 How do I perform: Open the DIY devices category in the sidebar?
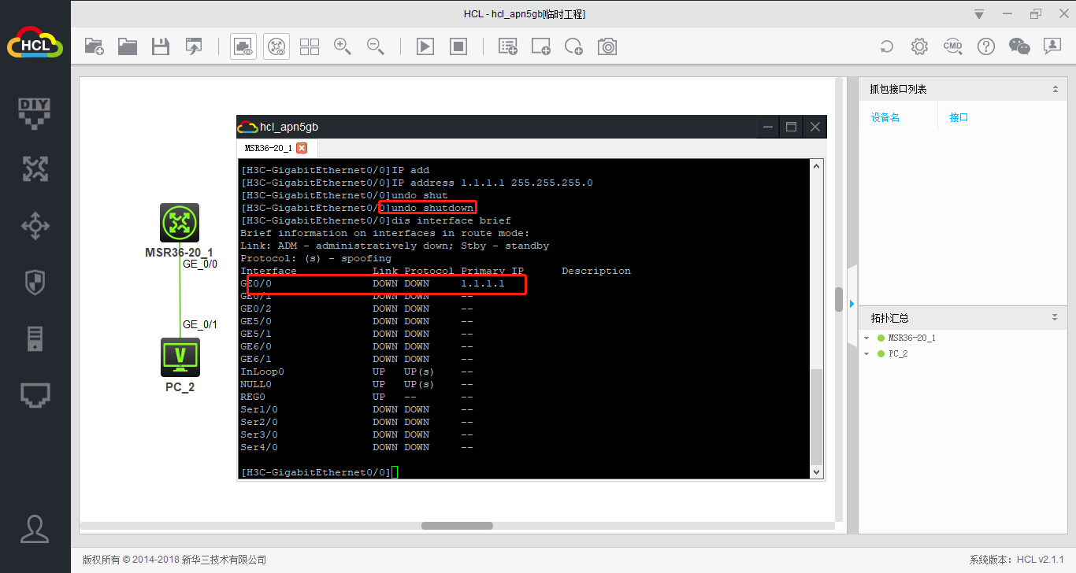[35, 112]
